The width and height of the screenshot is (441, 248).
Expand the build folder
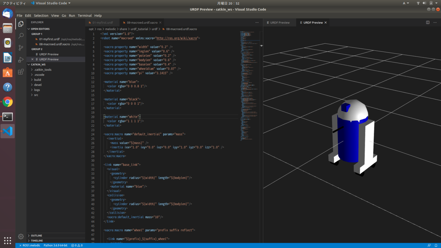37,80
